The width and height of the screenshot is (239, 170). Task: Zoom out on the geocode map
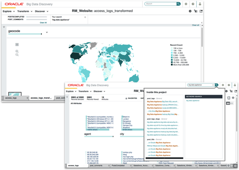17,55
